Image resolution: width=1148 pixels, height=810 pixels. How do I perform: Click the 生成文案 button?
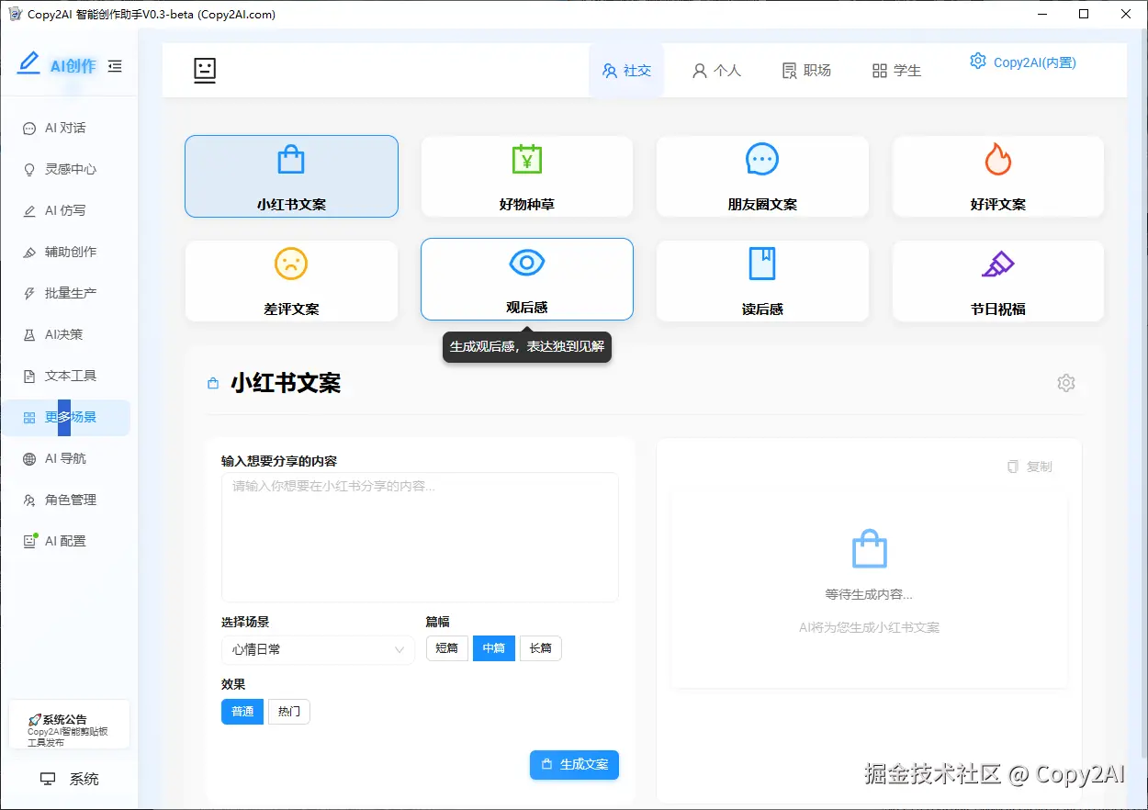[x=574, y=764]
